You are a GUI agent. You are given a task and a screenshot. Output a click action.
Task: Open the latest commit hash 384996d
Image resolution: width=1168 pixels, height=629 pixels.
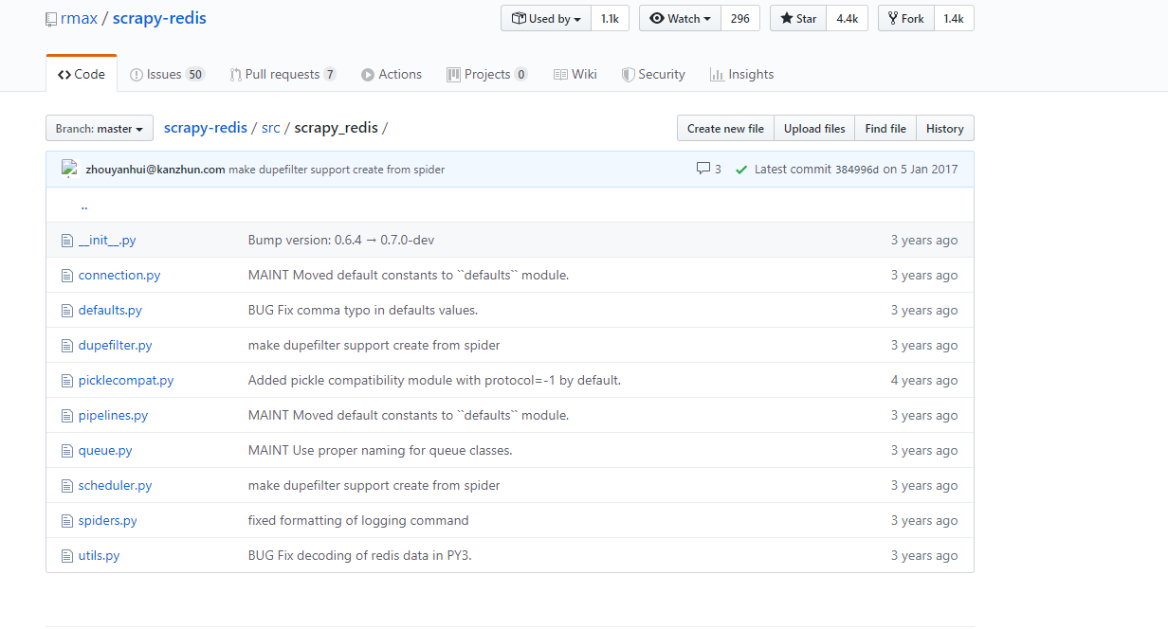857,170
